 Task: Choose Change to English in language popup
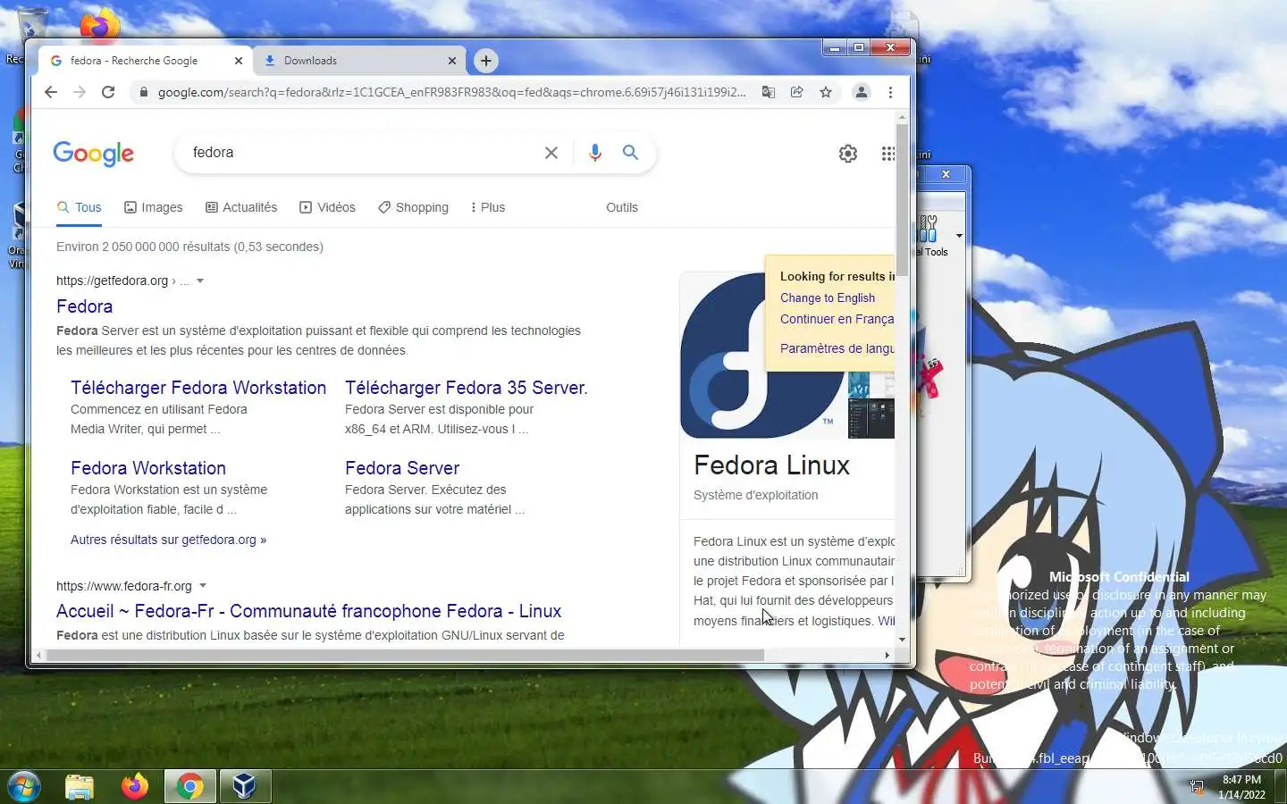point(828,297)
